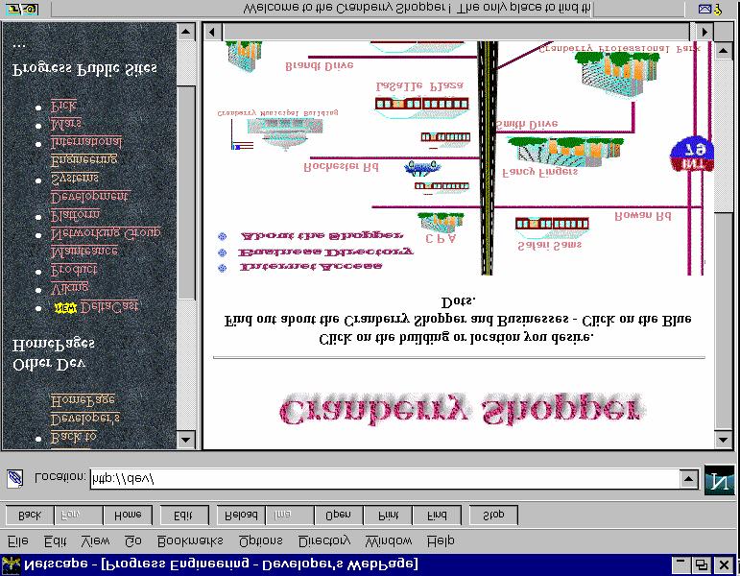Click the Find toolbar button
Image resolution: width=740 pixels, height=576 pixels.
(x=437, y=516)
